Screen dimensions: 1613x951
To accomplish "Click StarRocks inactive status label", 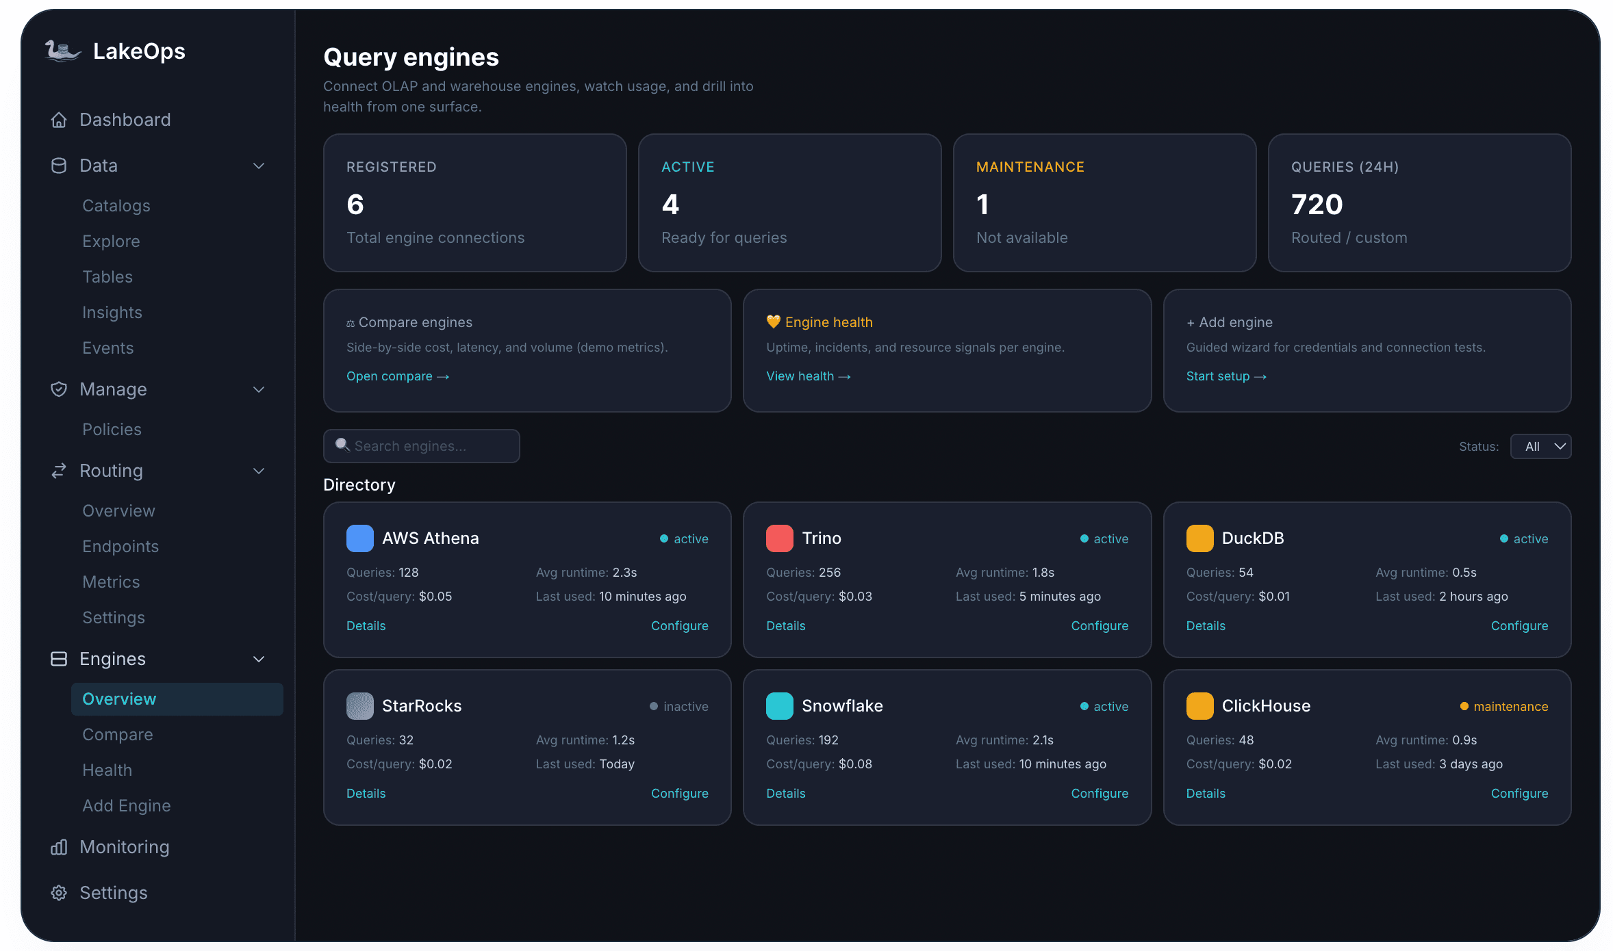I will click(679, 707).
